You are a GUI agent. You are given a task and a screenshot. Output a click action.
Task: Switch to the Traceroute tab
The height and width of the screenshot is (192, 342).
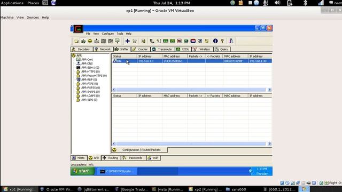pos(162,49)
